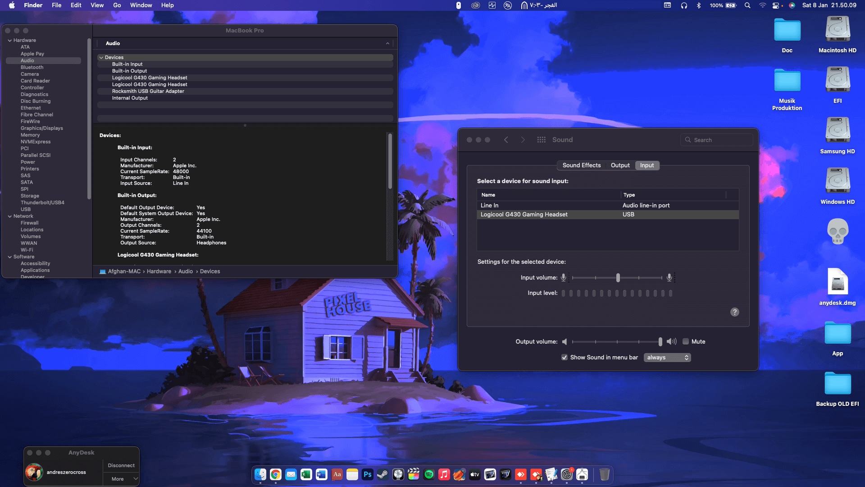Select Logicool G430 Gaming Headset as input device
Screen dimensions: 865x487
[x=524, y=214]
